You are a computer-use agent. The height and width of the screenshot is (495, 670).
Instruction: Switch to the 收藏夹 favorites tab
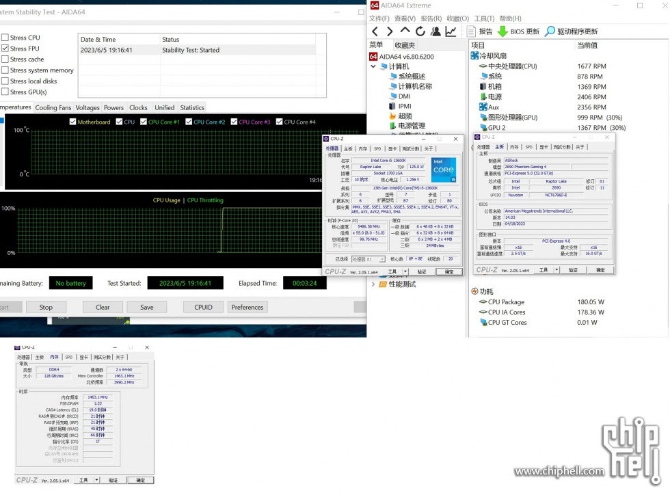point(404,45)
